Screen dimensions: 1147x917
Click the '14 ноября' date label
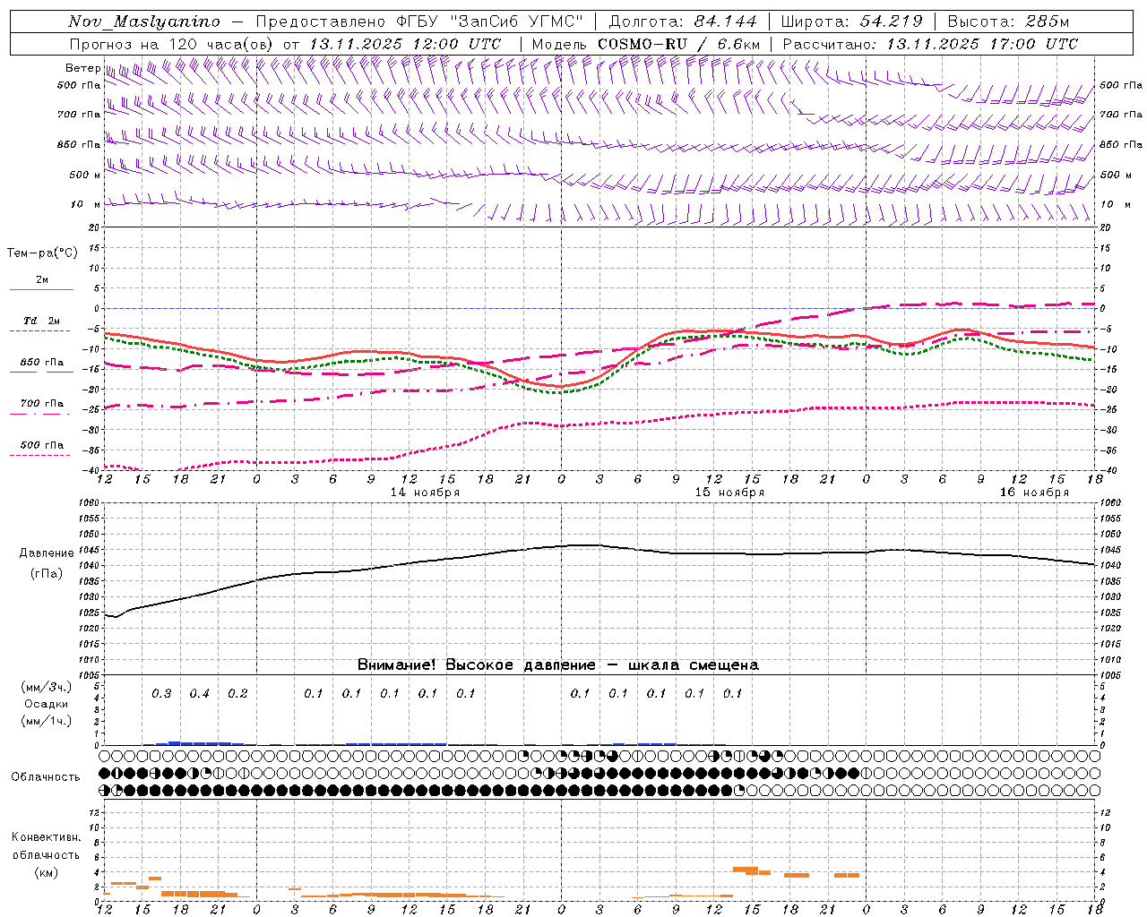[425, 493]
